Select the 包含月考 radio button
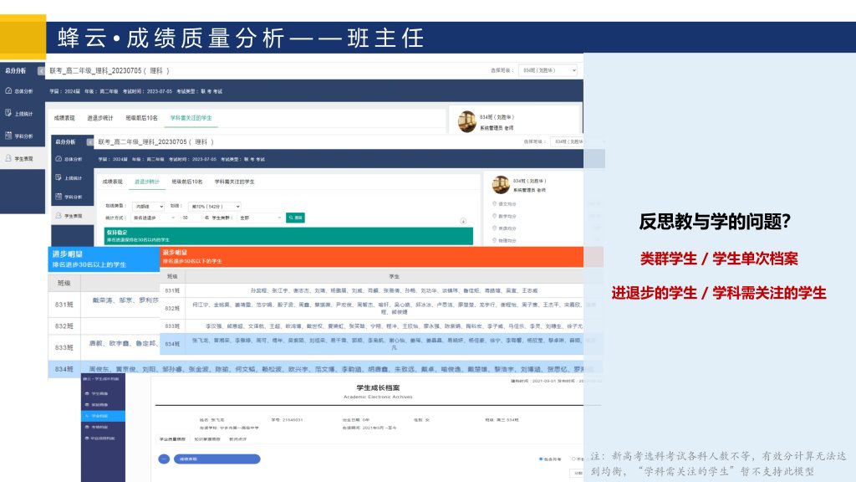The width and height of the screenshot is (856, 482). point(541,459)
